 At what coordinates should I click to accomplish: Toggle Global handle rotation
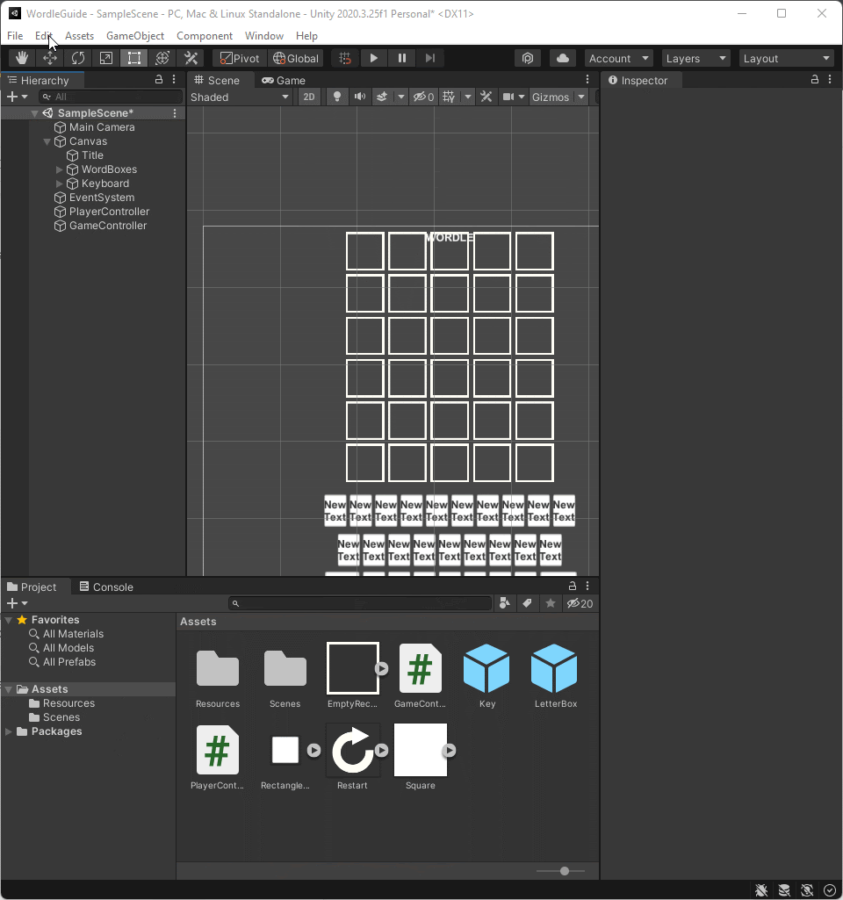(296, 58)
